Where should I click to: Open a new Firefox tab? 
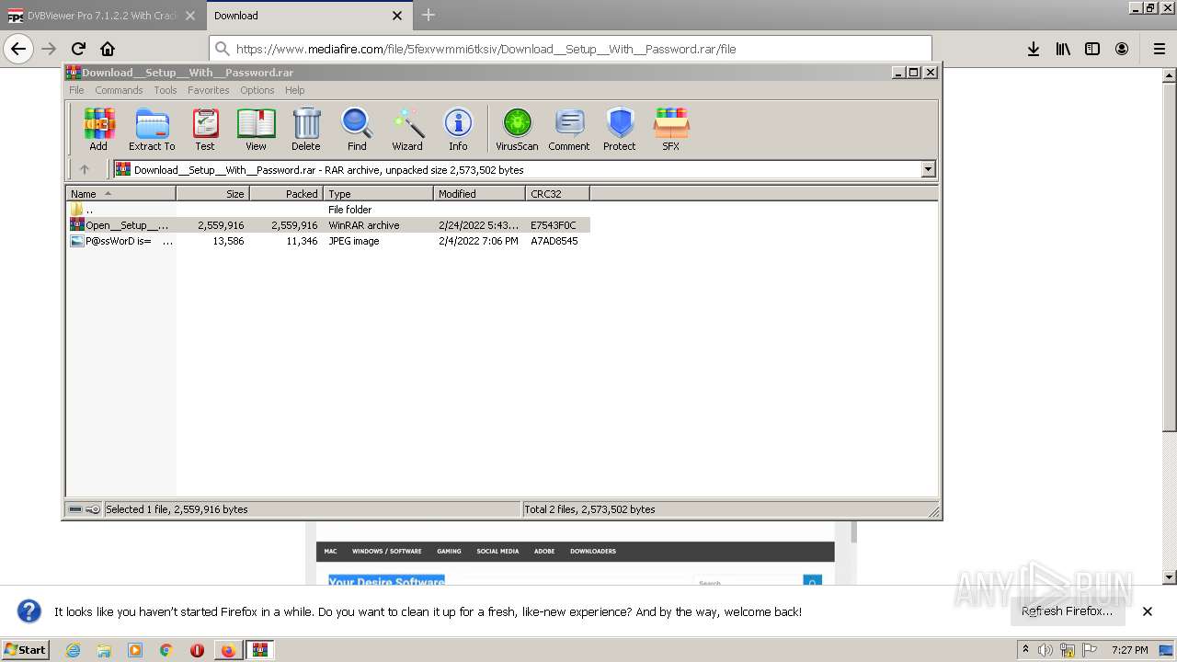pos(429,15)
